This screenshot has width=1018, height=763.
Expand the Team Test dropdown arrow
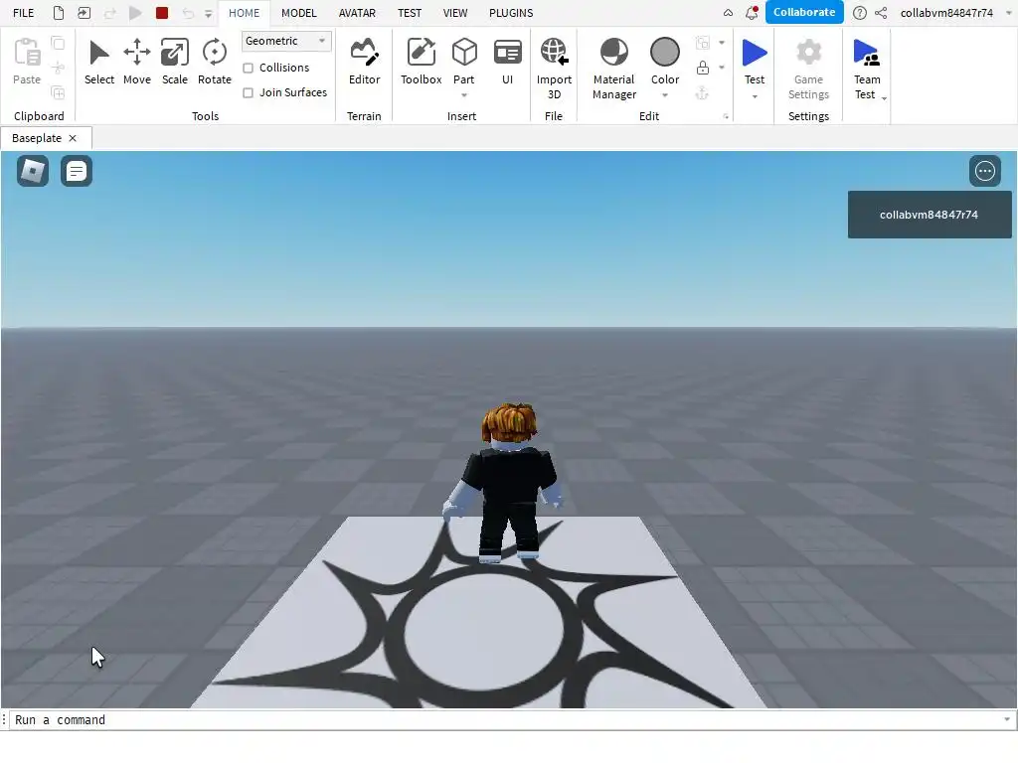click(x=884, y=98)
